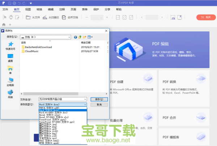Switch to the 转换 tab
This screenshot has height=146, width=217.
click(x=39, y=9)
